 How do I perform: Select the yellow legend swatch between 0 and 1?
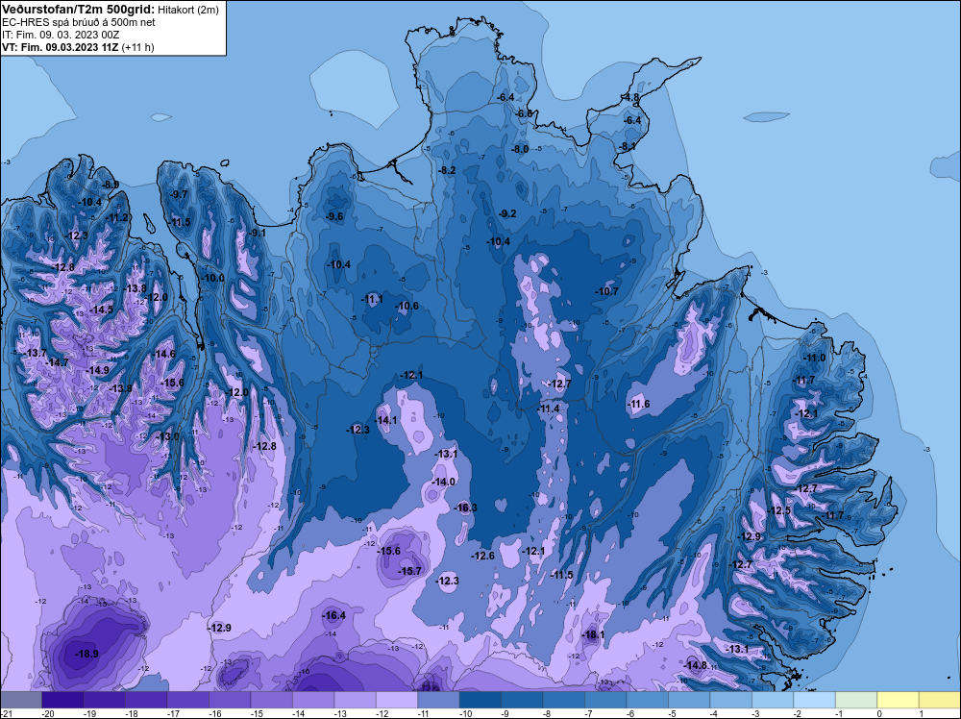[x=898, y=700]
